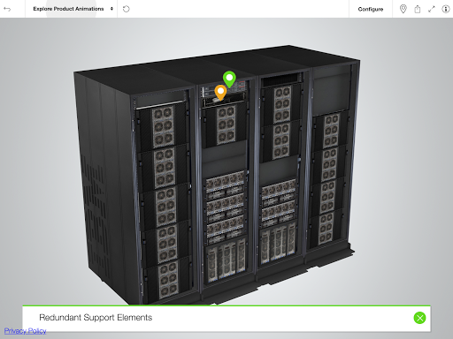Screen dimensions: 453x339
Task: Click the leftmost rack's top fan unit
Action: pyautogui.click(x=162, y=126)
